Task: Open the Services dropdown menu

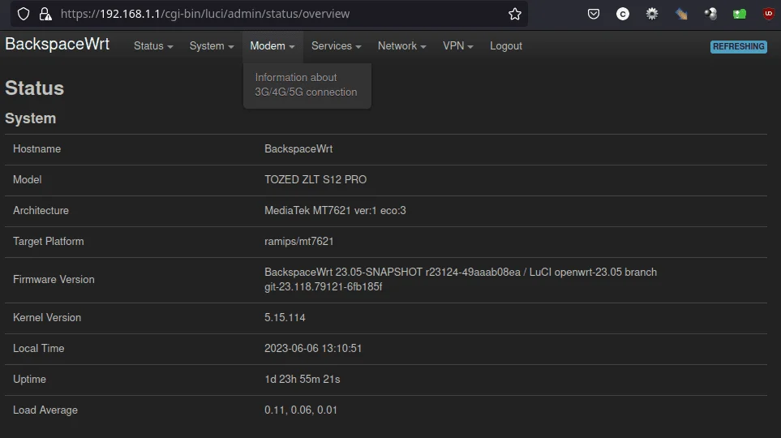Action: 337,46
